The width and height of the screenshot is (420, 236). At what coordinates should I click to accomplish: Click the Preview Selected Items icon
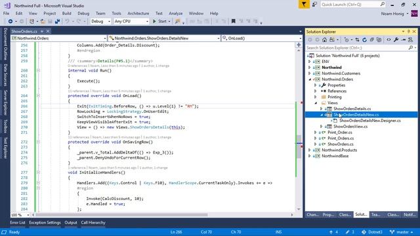click(x=403, y=40)
